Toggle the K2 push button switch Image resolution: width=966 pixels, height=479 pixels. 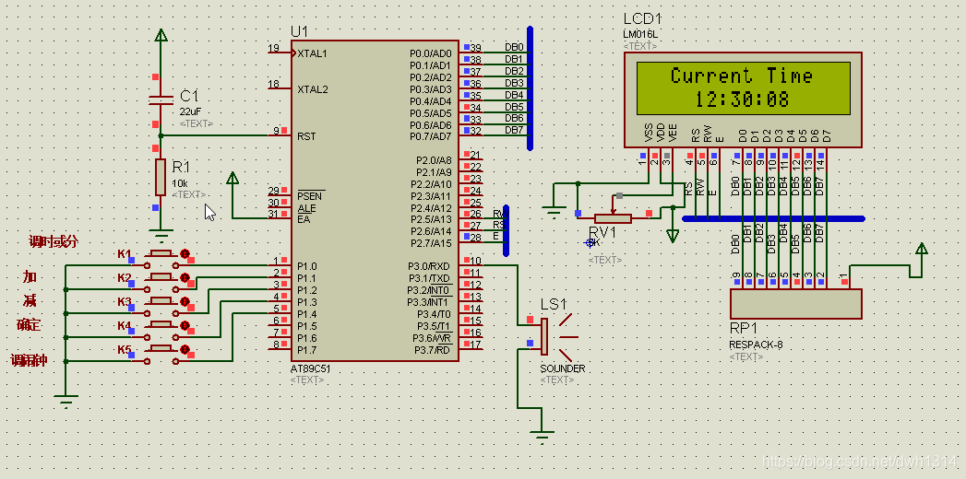pyautogui.click(x=161, y=276)
